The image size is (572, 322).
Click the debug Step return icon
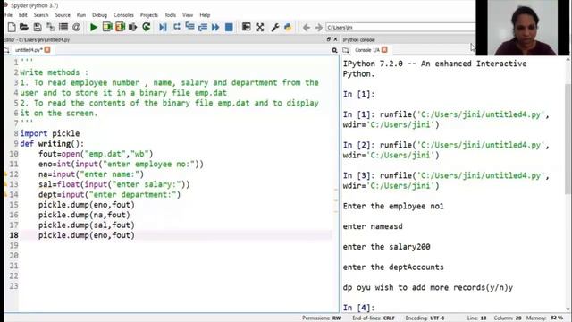(203, 27)
